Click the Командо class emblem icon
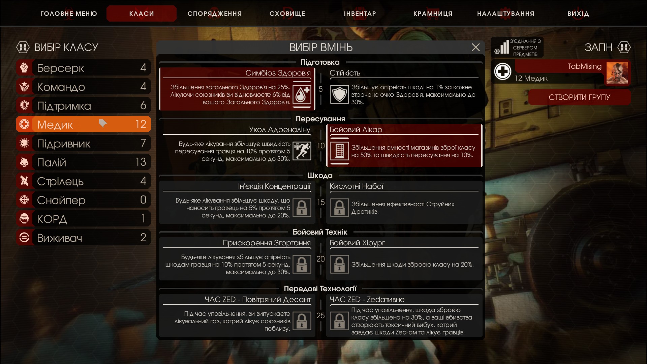Image resolution: width=647 pixels, height=364 pixels. tap(24, 87)
